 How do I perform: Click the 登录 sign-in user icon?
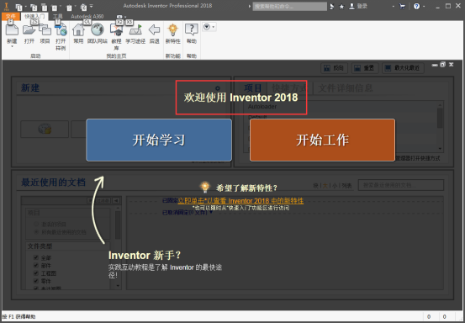[x=351, y=6]
